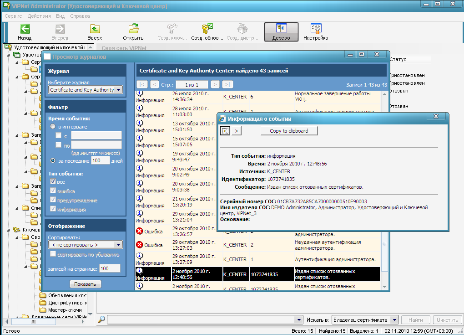Open the Справка menu
The width and height of the screenshot is (464, 335).
80,16
